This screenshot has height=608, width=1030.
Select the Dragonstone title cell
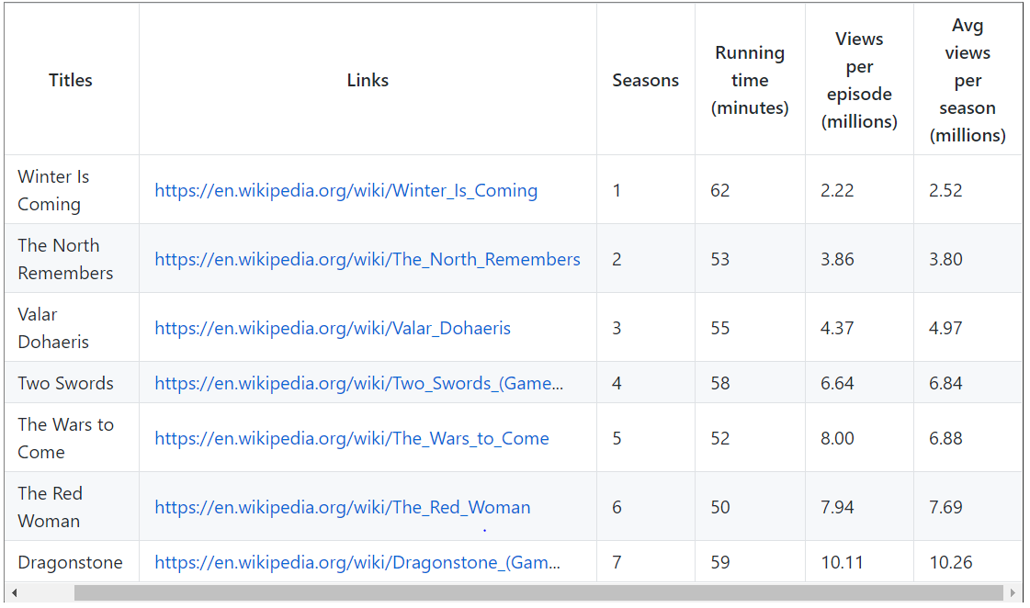pos(72,563)
